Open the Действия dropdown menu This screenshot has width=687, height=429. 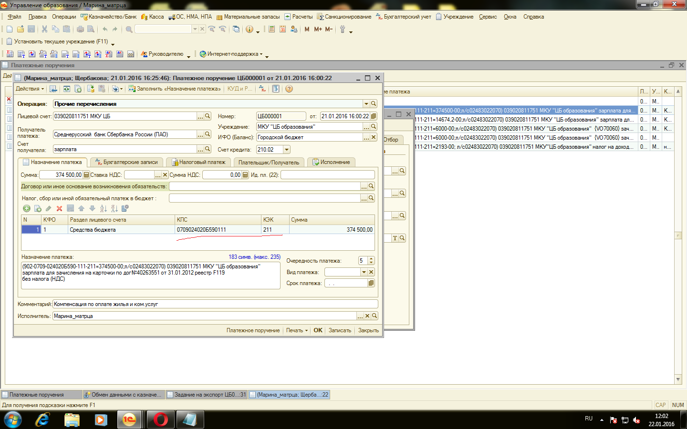coord(30,89)
